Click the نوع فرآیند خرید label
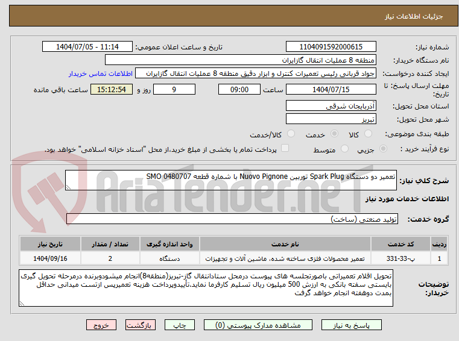 (425, 149)
